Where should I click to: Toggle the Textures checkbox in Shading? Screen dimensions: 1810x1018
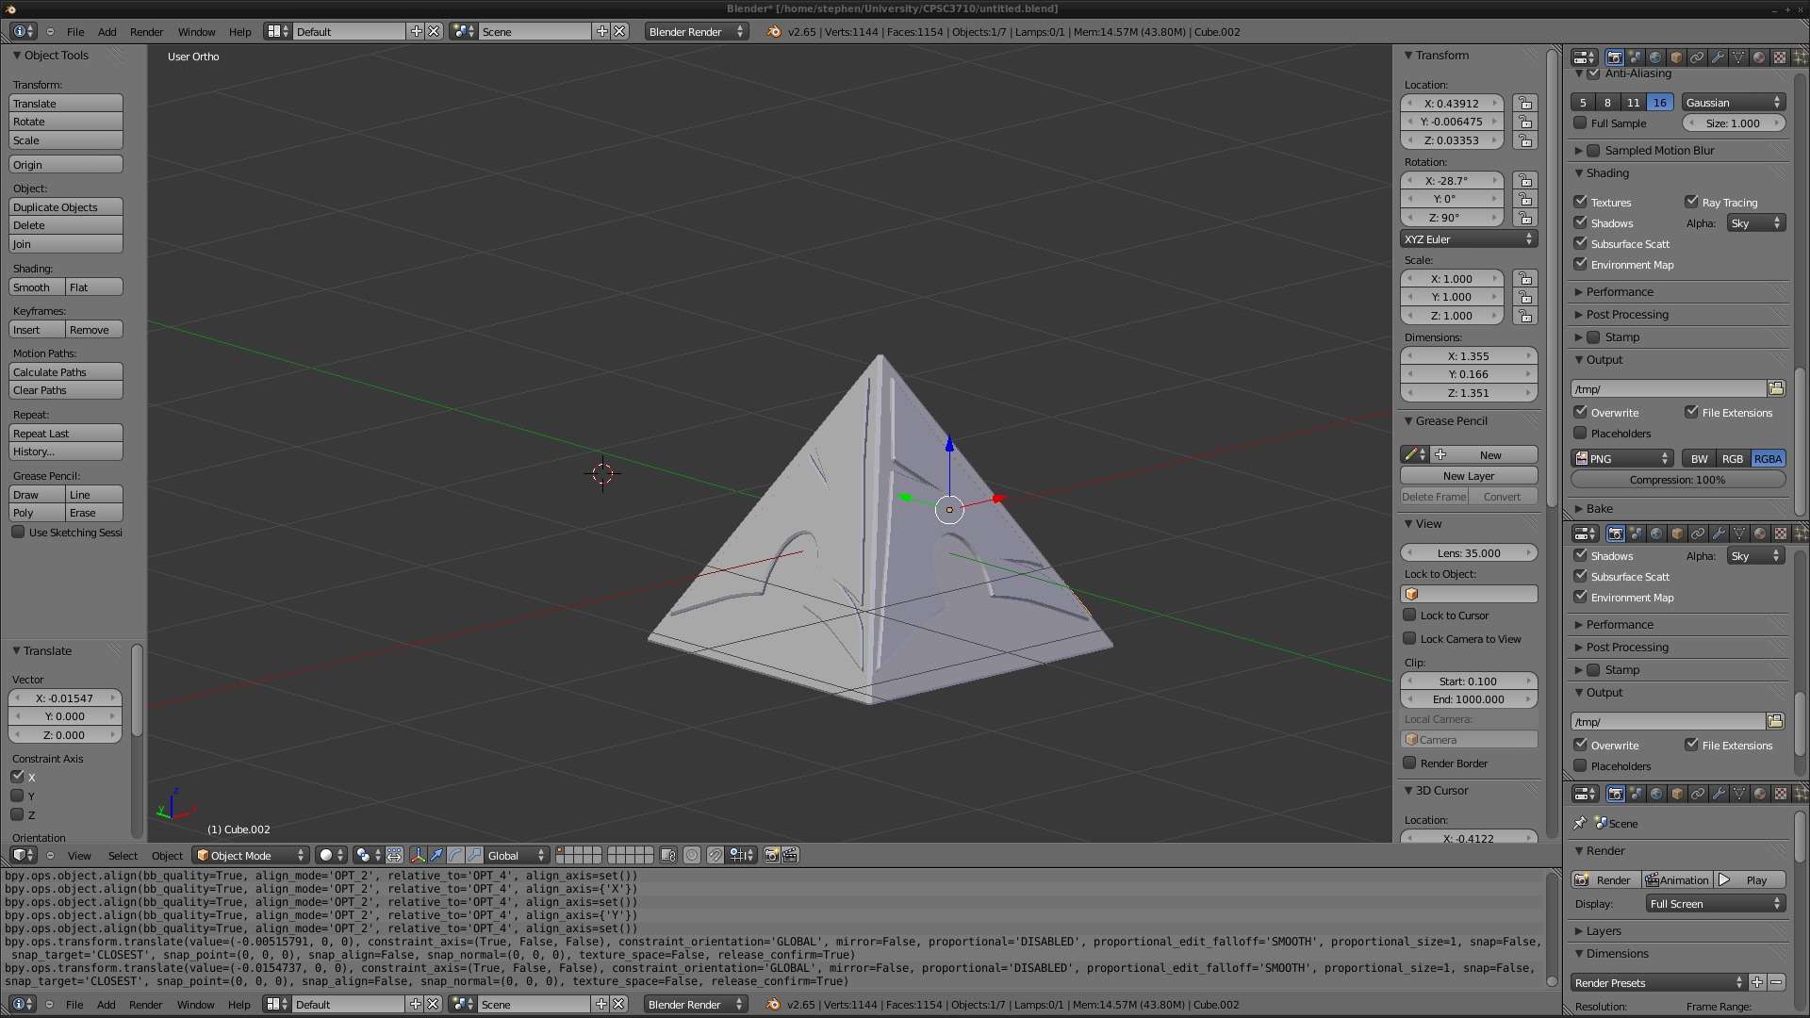(1581, 202)
